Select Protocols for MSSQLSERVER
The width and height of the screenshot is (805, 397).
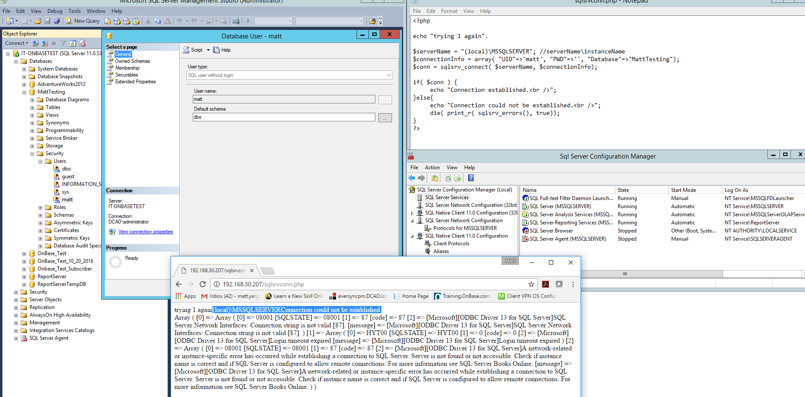point(465,228)
